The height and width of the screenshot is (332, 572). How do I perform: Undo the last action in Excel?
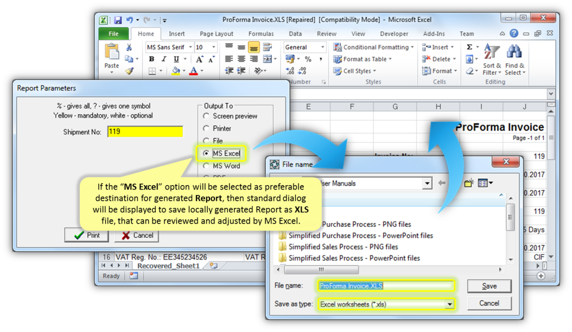130,20
